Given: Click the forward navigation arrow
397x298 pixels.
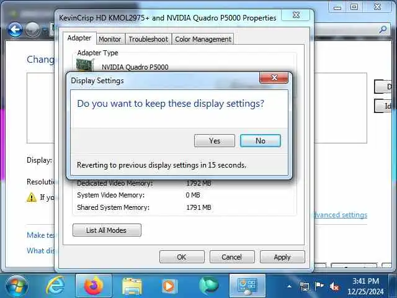Looking at the screenshot, I should pos(32,30).
